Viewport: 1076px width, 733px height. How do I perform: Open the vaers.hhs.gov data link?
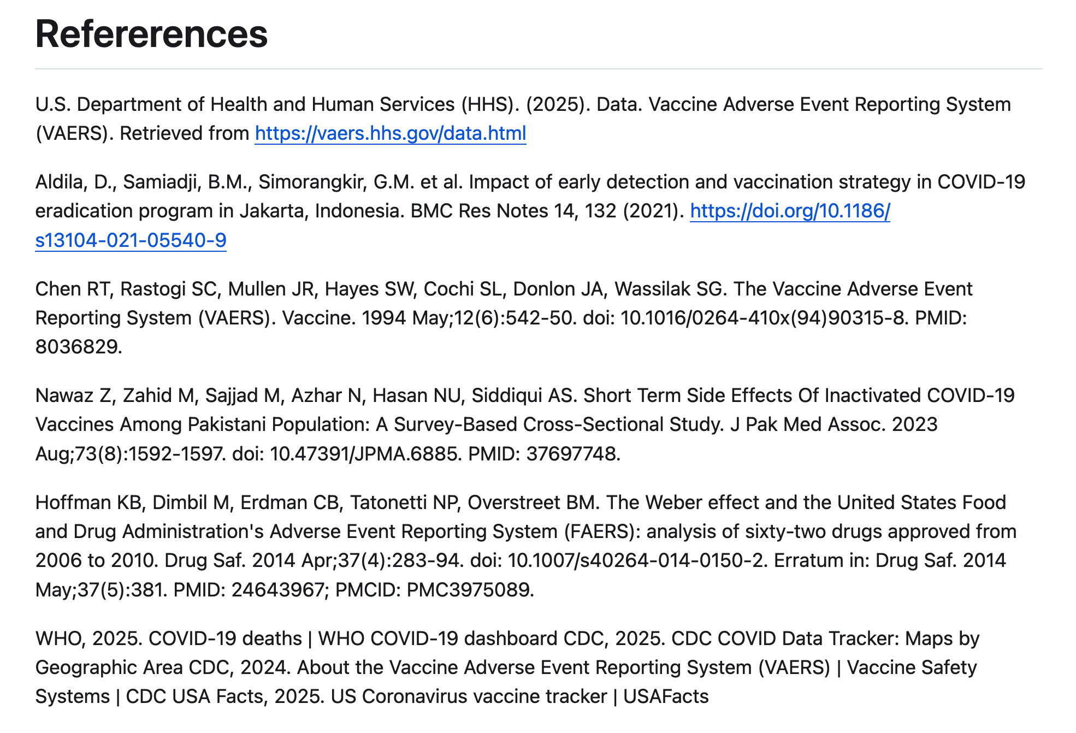click(x=390, y=133)
